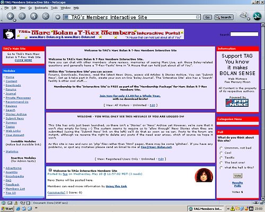Image resolution: width=265 pixels, height=212 pixels.
Task: Open the Instant Messenger icon in status bar
Action: tap(16, 203)
